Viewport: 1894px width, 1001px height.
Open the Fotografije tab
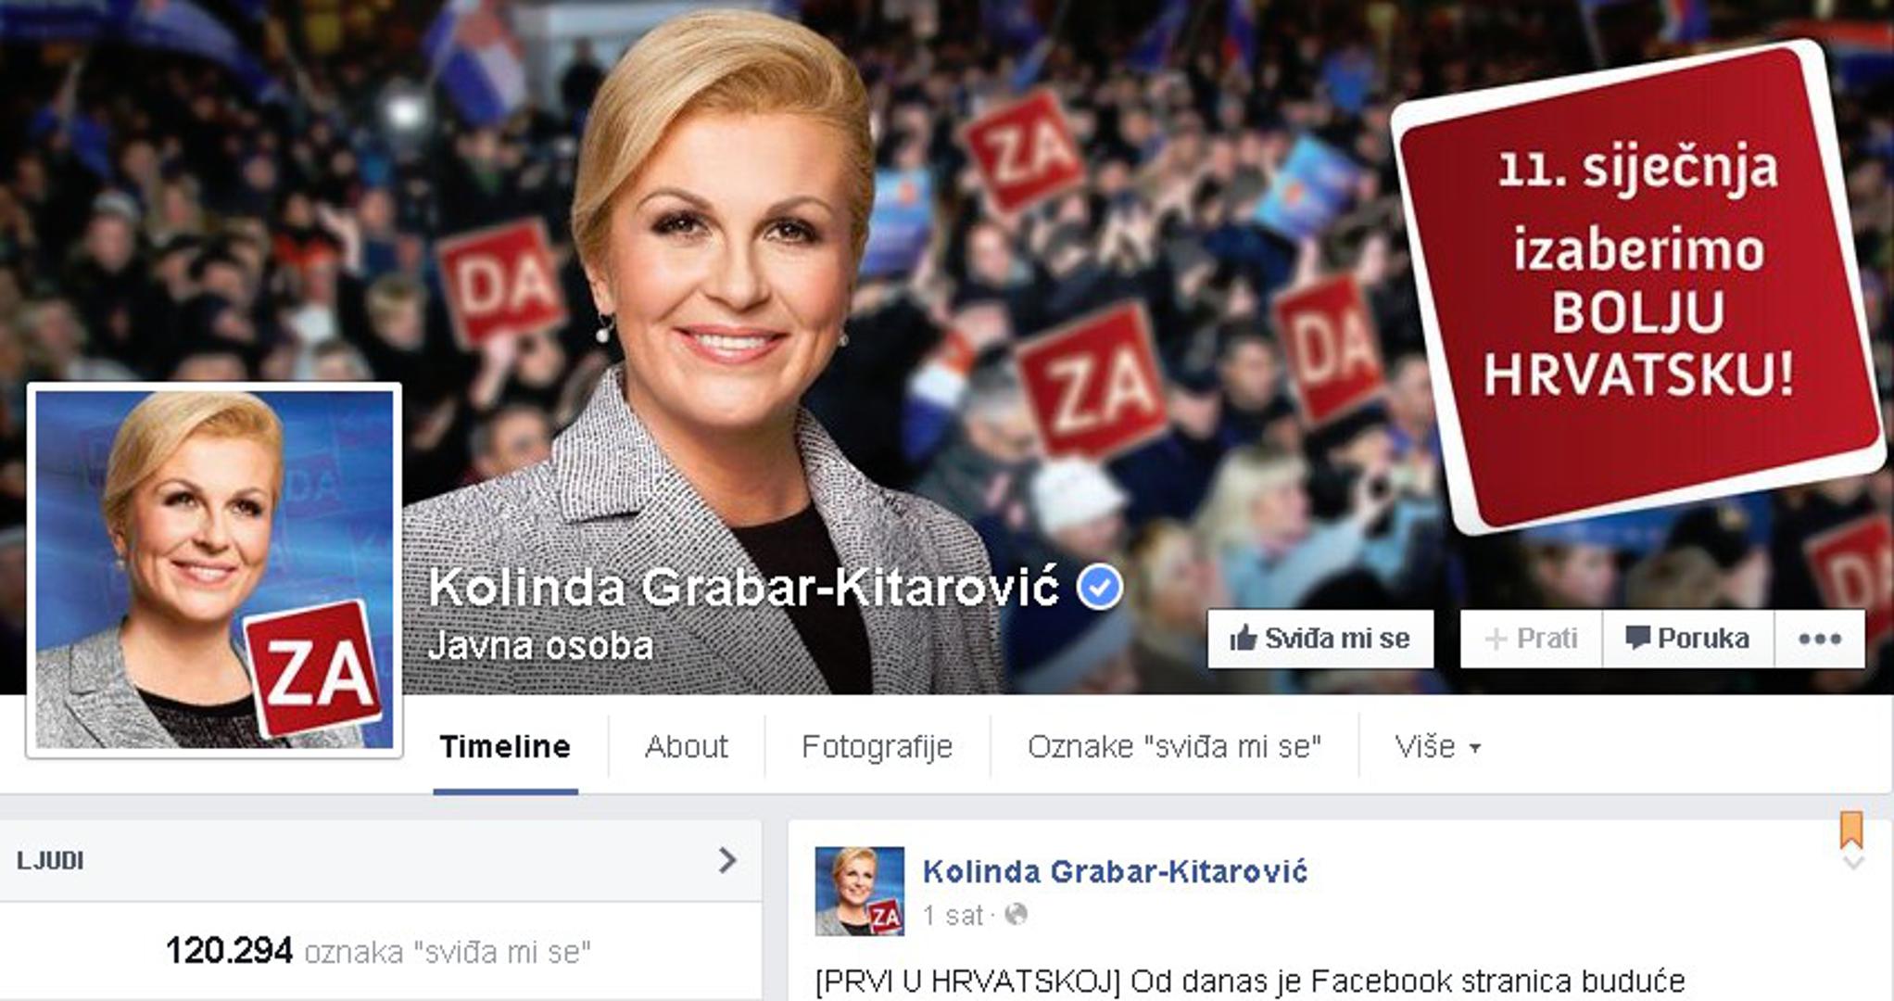[877, 747]
